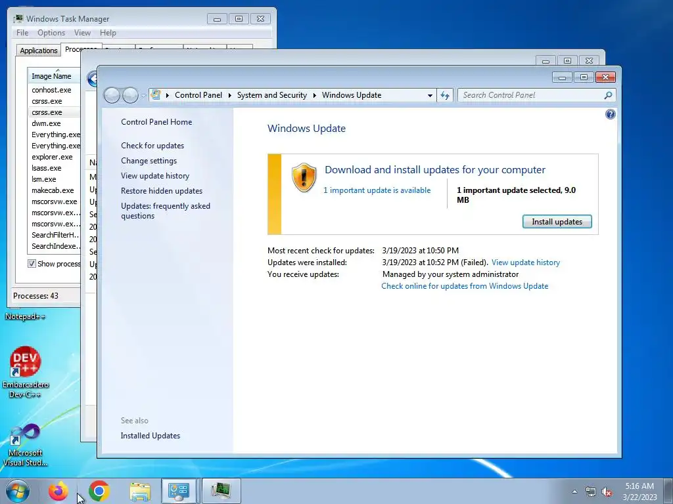Open View update history link beside Failed

pos(525,262)
